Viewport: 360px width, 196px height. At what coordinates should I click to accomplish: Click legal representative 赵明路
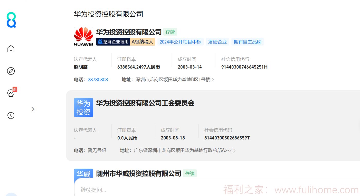coord(81,67)
